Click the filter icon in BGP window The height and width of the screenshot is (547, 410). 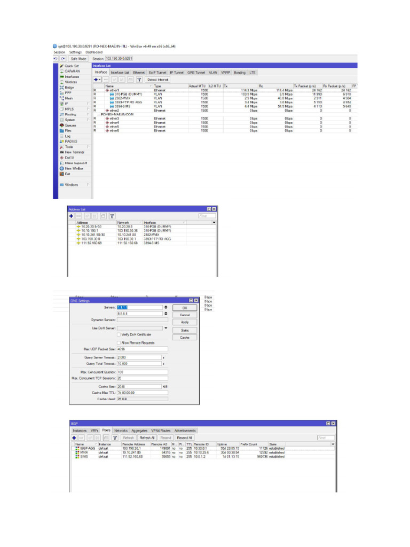[x=115, y=438]
